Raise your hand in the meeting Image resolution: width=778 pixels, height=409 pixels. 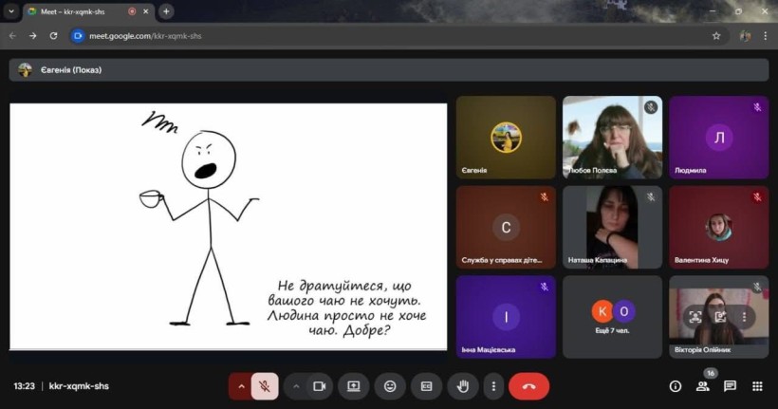(463, 386)
